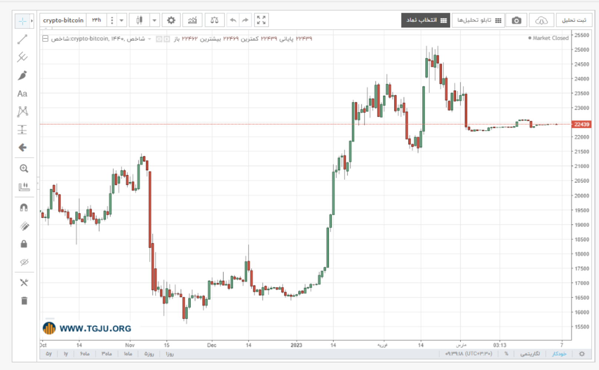Toggle auto scale خودکار
This screenshot has height=370, width=599.
pyautogui.click(x=559, y=354)
